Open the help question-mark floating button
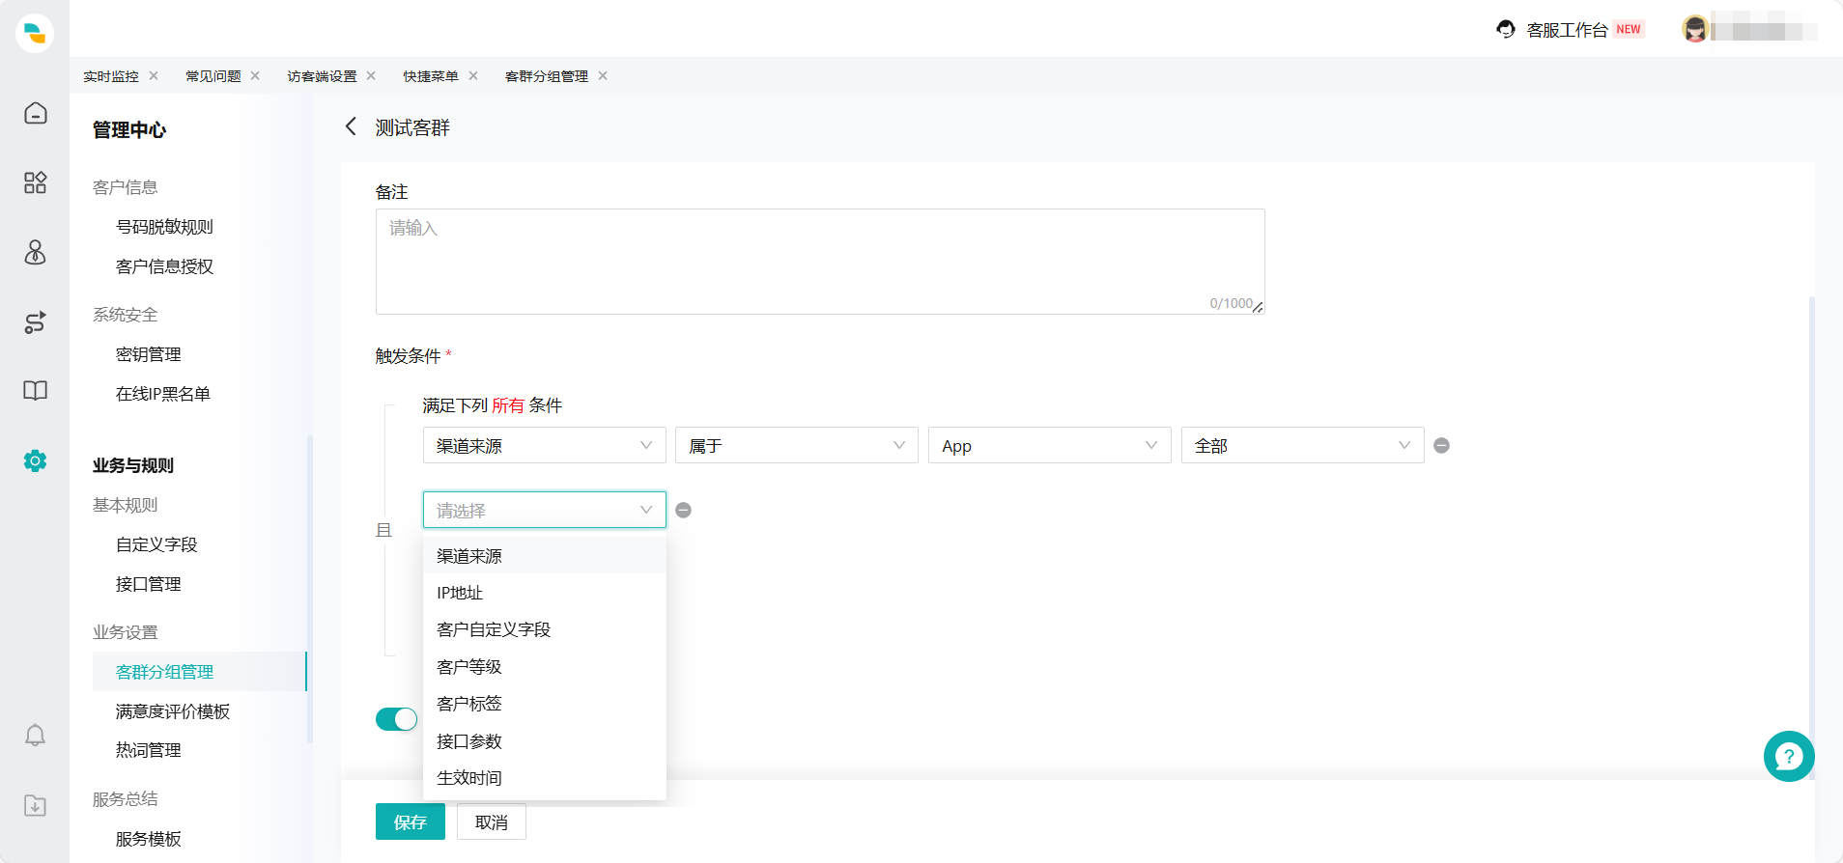The image size is (1843, 863). 1789,756
